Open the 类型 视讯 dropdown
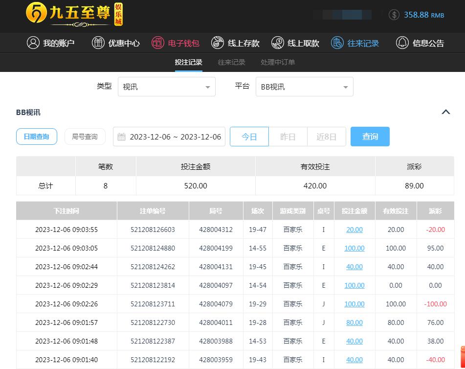 pos(168,87)
